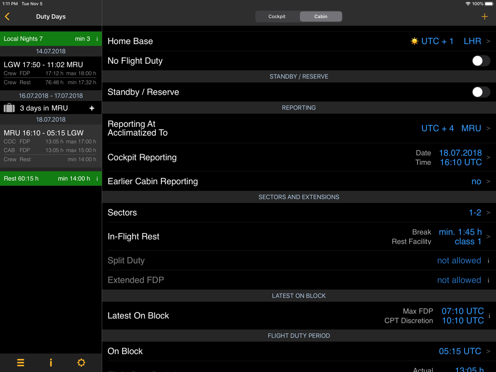496x372 pixels.
Task: Open Cockpit Reporting date and time
Action: (x=299, y=158)
